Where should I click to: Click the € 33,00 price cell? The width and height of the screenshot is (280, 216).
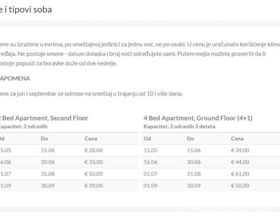[93, 162]
